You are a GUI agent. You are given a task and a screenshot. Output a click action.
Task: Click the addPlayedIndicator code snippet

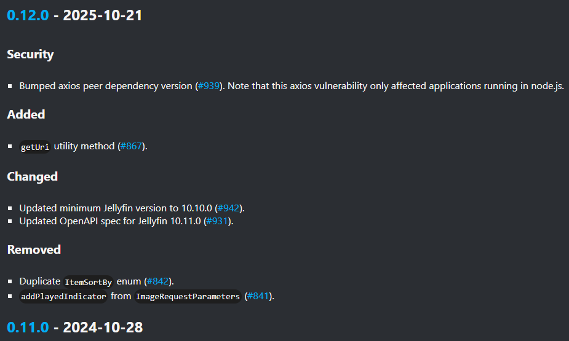(63, 296)
